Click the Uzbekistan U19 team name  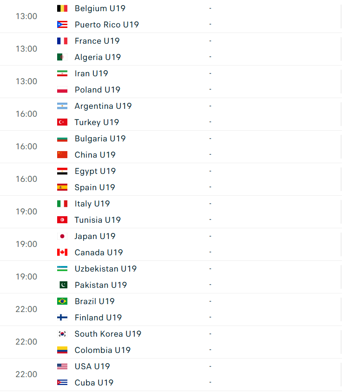(x=105, y=268)
